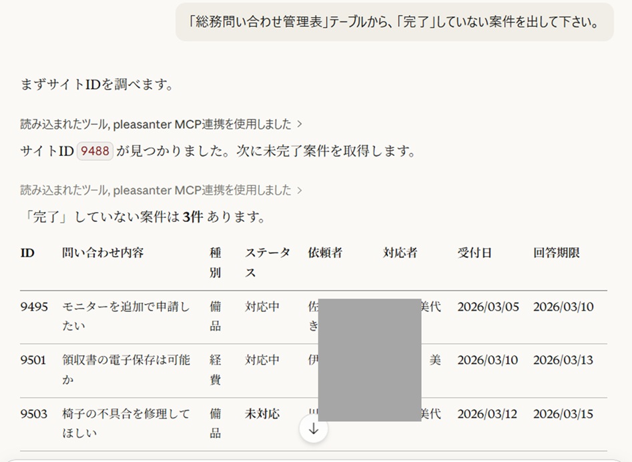Click the scroll-down arrow button
The image size is (632, 462).
(x=314, y=429)
